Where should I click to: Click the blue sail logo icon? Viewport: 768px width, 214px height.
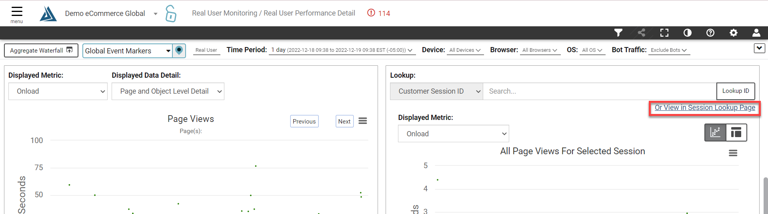tap(48, 14)
